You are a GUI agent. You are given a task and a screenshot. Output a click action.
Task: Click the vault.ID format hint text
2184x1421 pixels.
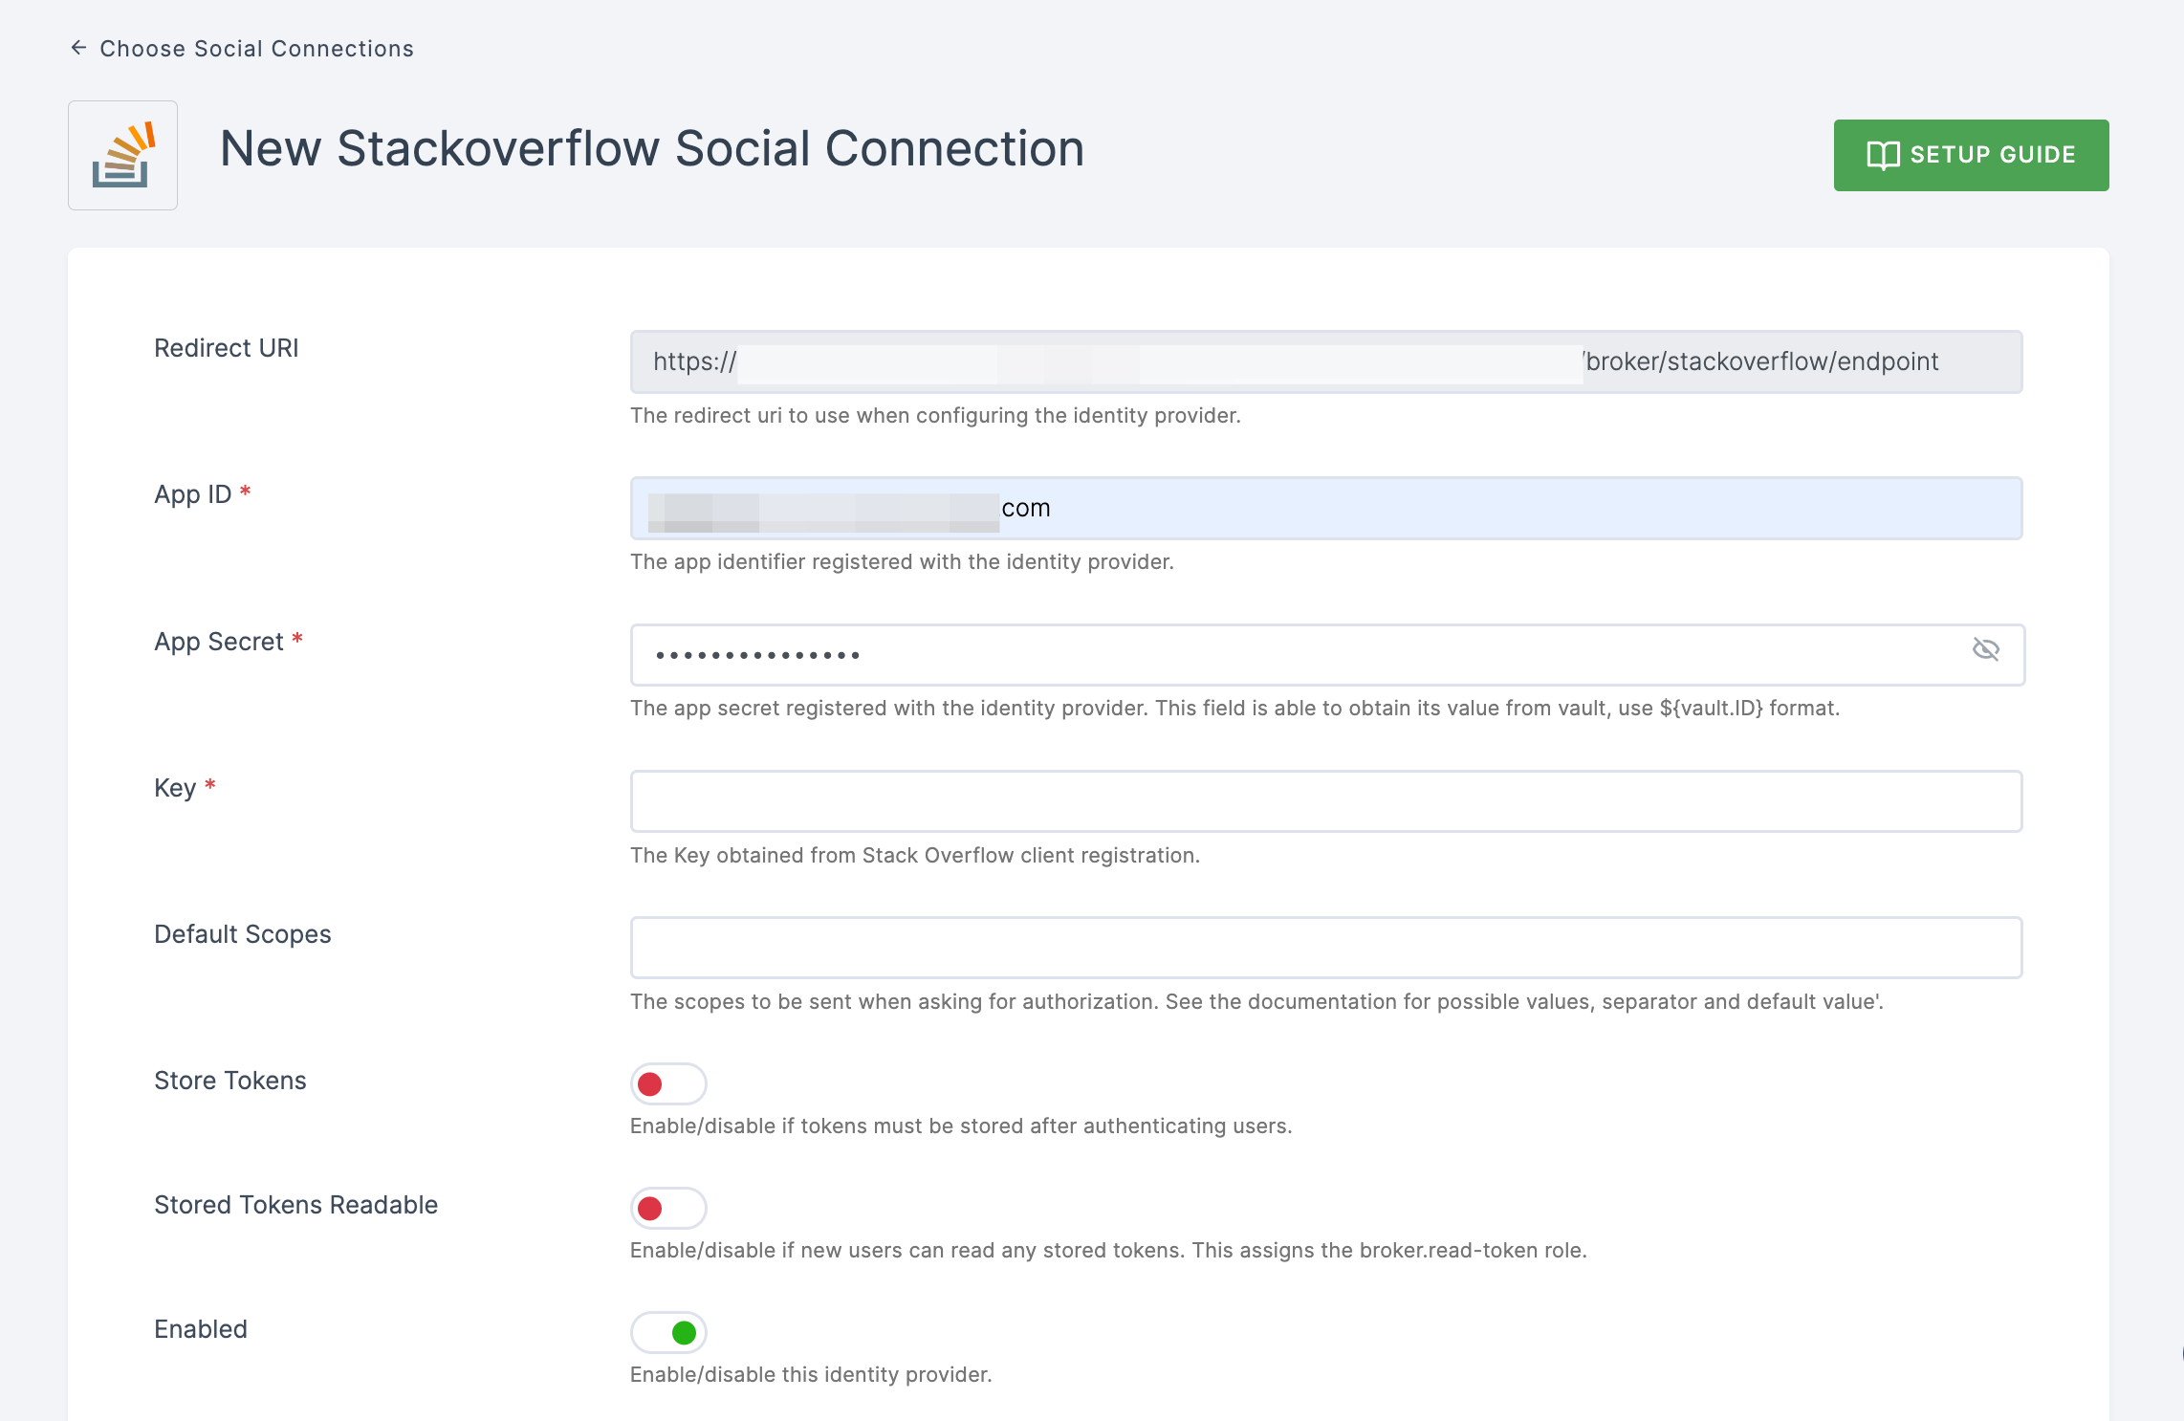tap(1234, 708)
